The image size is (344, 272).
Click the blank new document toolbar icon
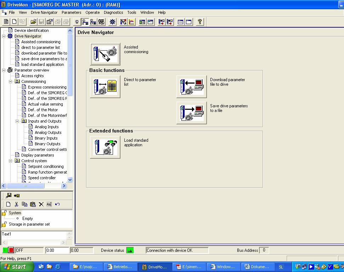point(14,22)
